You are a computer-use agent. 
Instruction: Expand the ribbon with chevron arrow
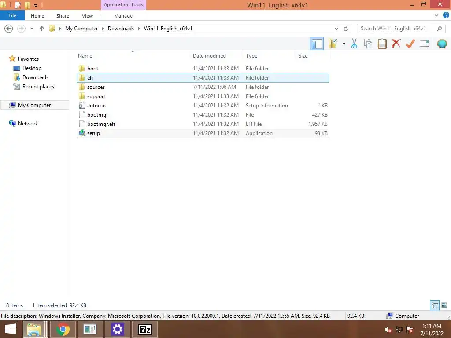coord(436,15)
